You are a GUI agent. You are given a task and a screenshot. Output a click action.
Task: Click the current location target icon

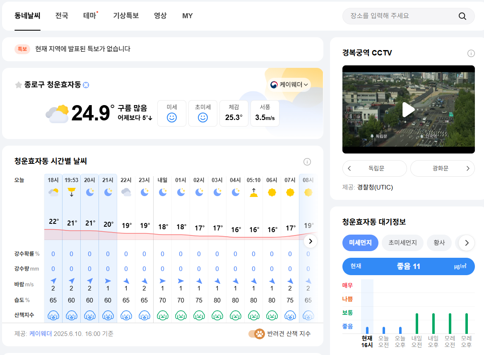tap(86, 85)
